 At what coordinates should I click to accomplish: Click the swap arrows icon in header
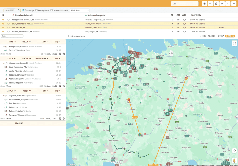(x=222, y=4)
